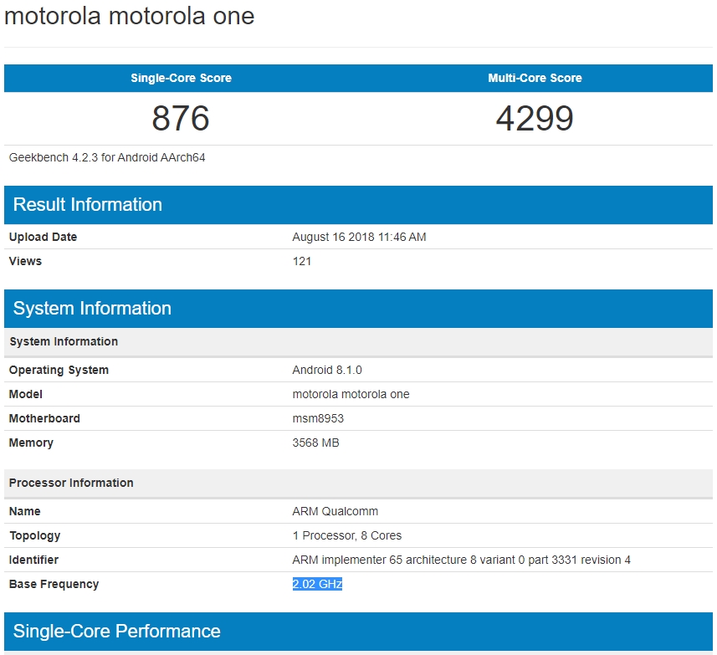
Task: Click the Upload Date label
Action: pos(43,237)
